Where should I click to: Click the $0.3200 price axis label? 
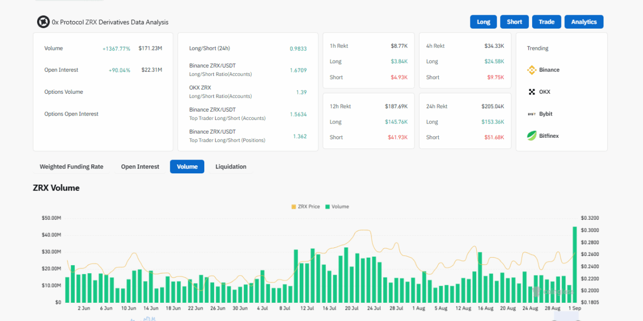point(590,218)
